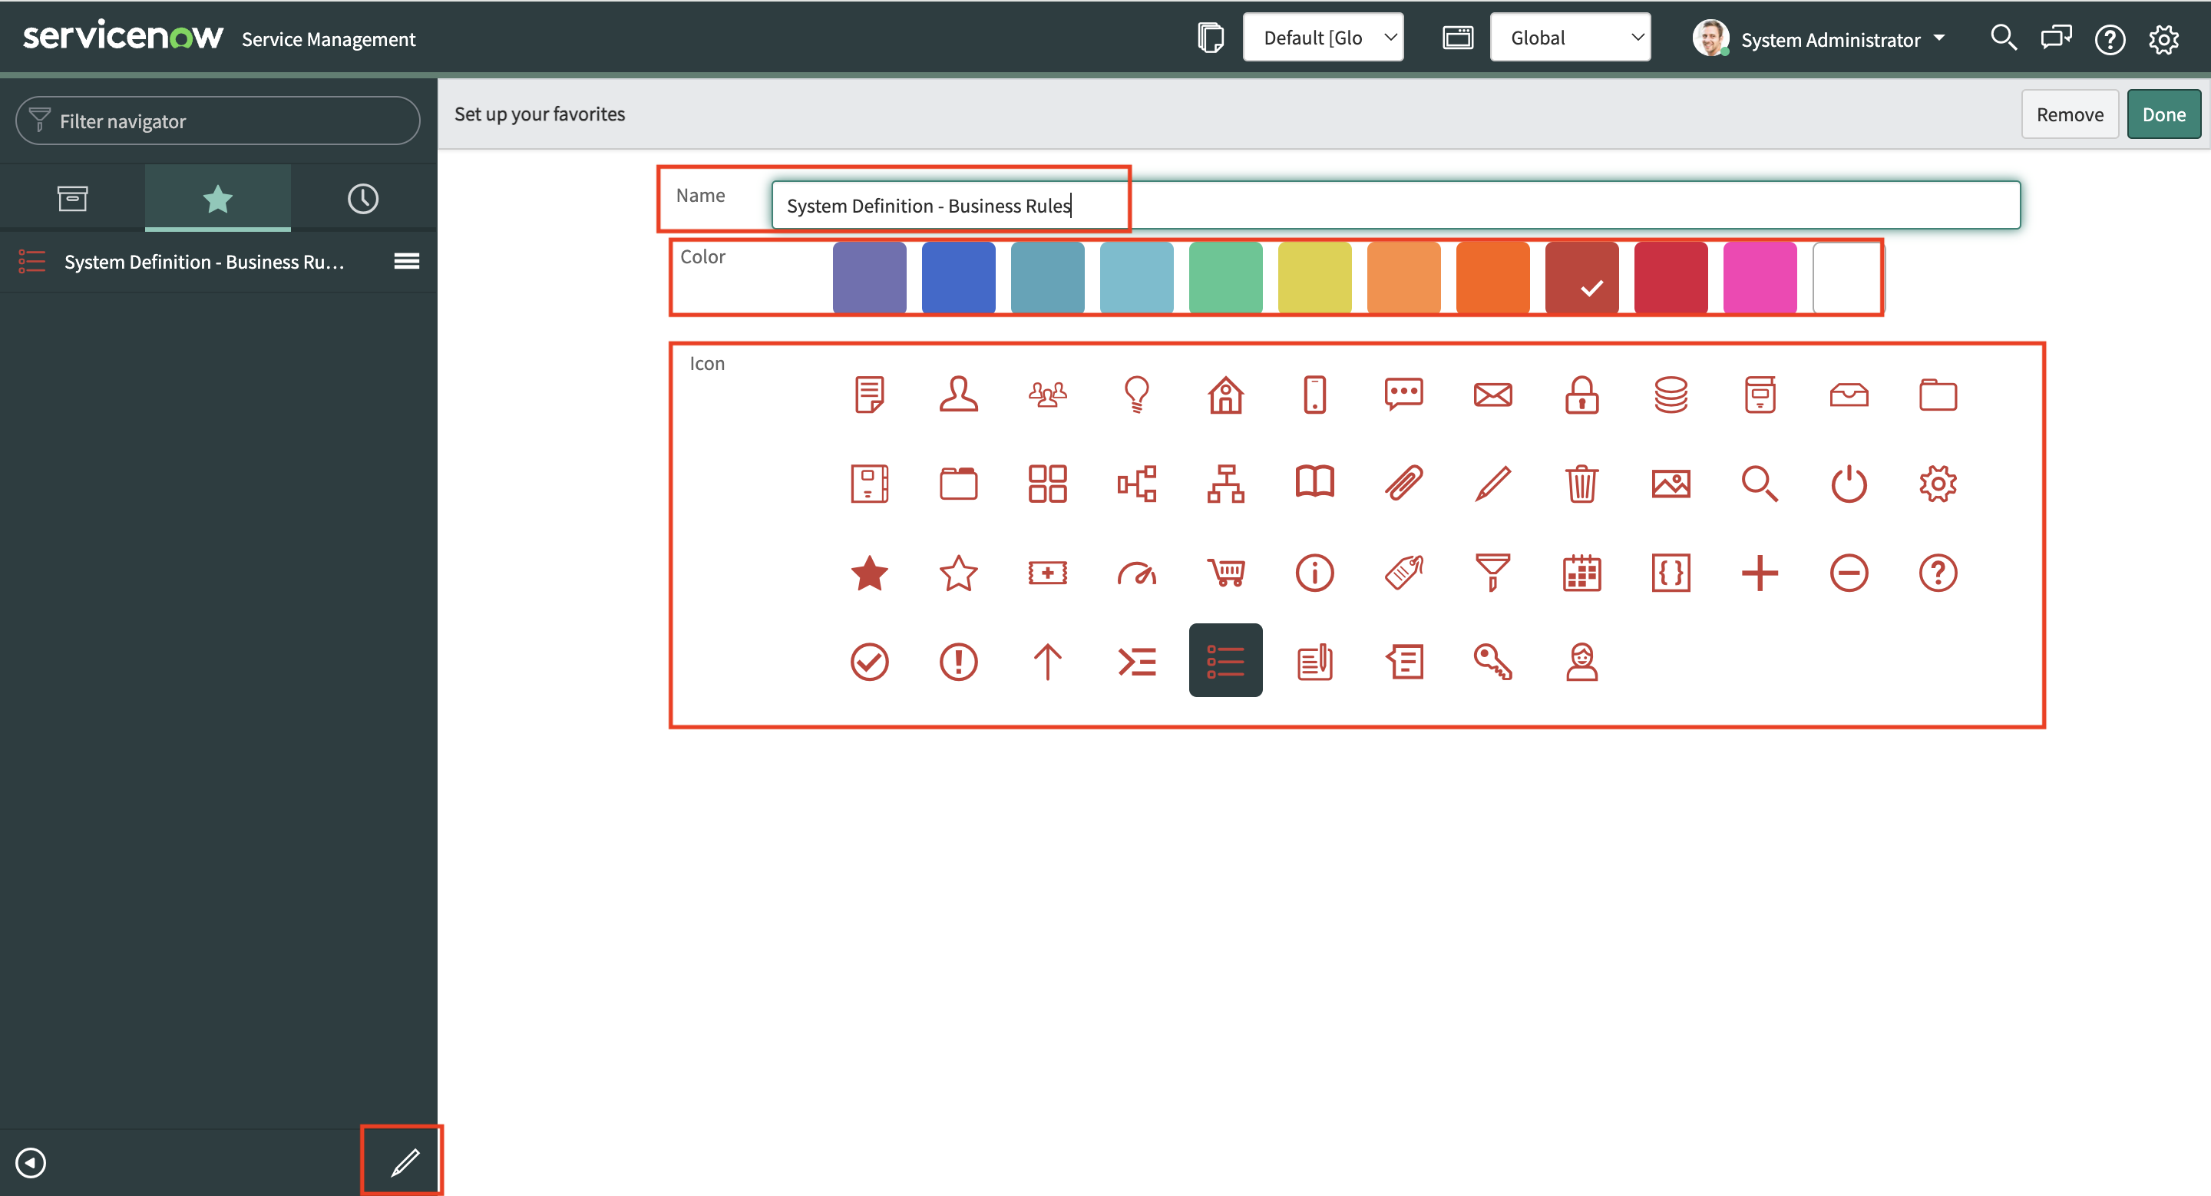
Task: Click the Filter navigator search field
Action: coord(218,121)
